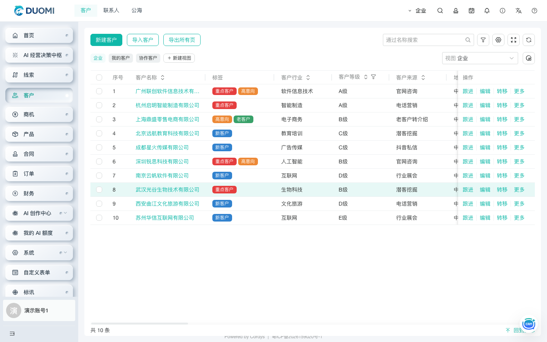This screenshot has height=342, width=547.
Task: Click 更多 for 南京云帆软件有限公司
Action: pos(519,176)
